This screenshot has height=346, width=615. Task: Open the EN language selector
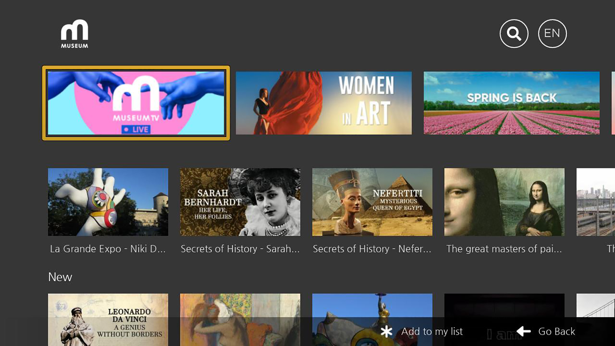coord(552,33)
